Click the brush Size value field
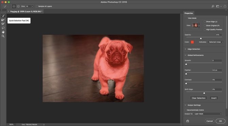Viewport: 228px width, 126px height. point(28,6)
